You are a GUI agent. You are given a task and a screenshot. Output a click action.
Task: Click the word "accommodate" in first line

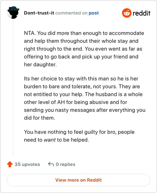(x=126, y=33)
